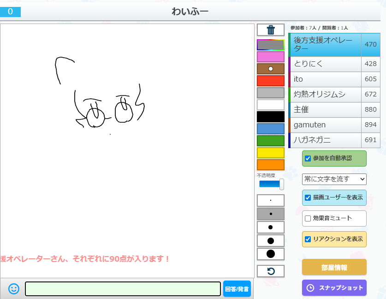Toggle the リアクションを表示 checkbox

tap(308, 239)
